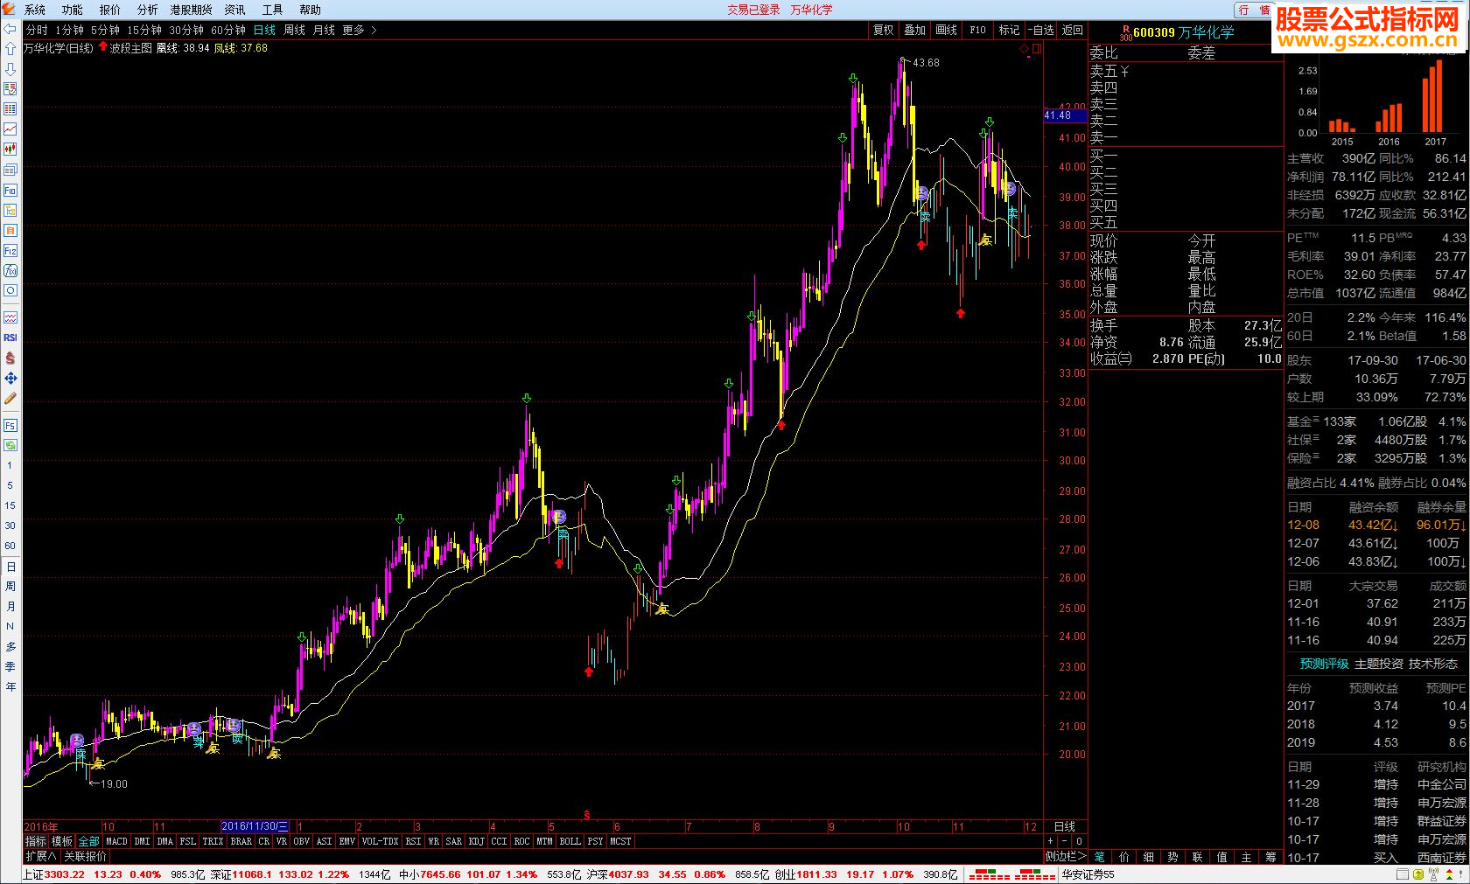Click -自选 remove from watchlist button
Image resolution: width=1470 pixels, height=884 pixels.
click(x=1041, y=30)
